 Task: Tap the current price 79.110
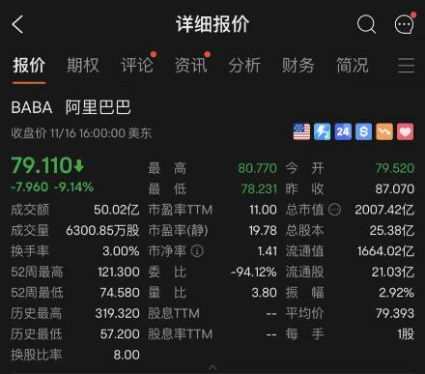(x=42, y=165)
